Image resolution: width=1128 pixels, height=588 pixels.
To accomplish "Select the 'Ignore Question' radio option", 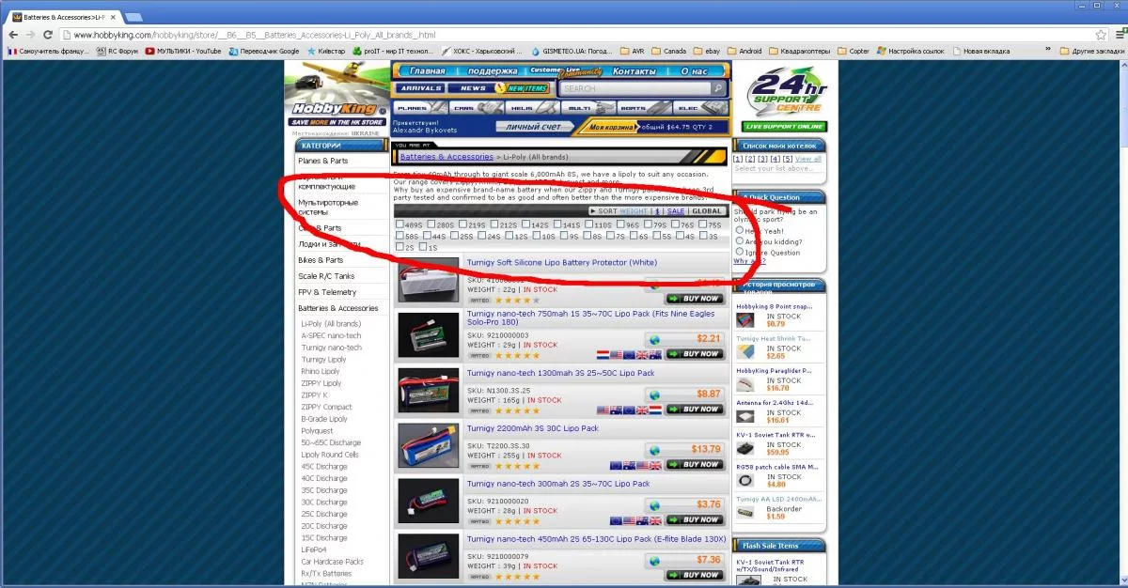I will [740, 253].
